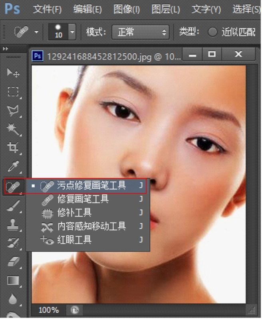The width and height of the screenshot is (262, 319).
Task: Open the 文件(F) menu
Action: [47, 9]
